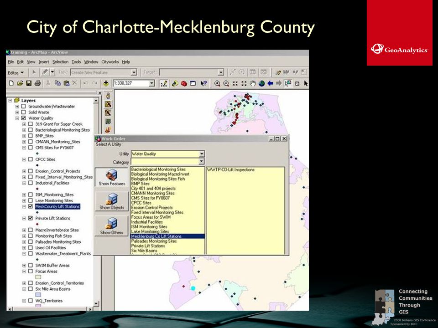
Task: Expand the Solid Waste group
Action: click(x=17, y=112)
